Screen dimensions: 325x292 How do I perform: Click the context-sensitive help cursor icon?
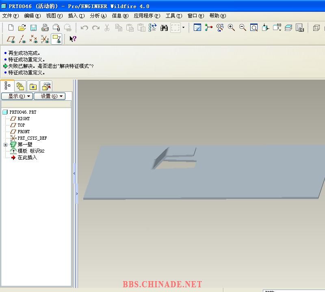pos(73,39)
